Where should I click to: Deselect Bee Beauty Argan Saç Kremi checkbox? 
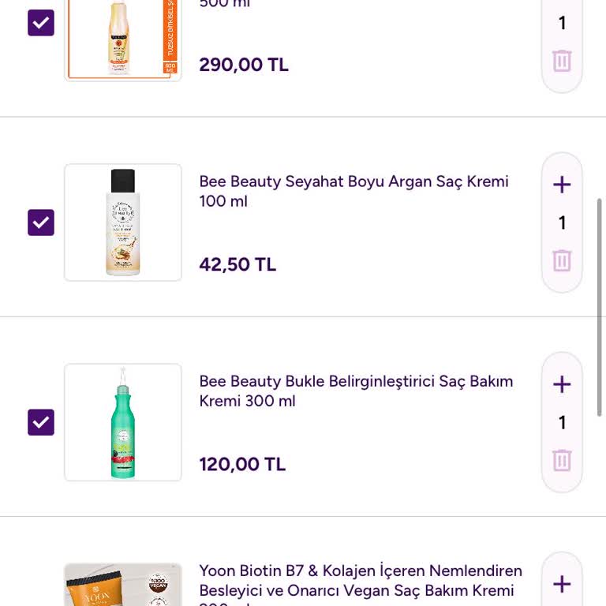41,223
